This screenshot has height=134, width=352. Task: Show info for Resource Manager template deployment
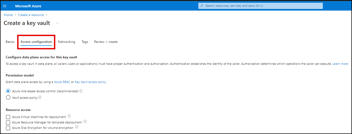[x=85, y=122]
